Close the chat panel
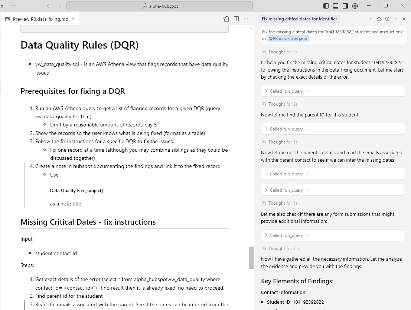This screenshot has height=310, width=411. tap(404, 19)
